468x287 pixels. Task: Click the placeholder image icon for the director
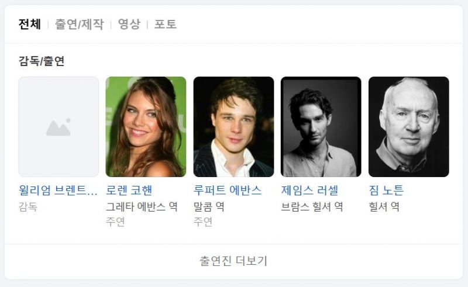(x=58, y=127)
